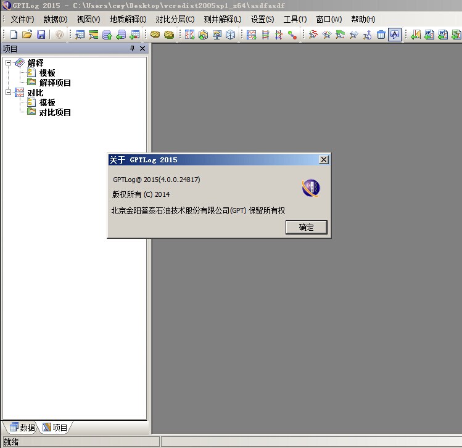462x448 pixels.
Task: Open the 窗口(W) menu
Action: 329,19
